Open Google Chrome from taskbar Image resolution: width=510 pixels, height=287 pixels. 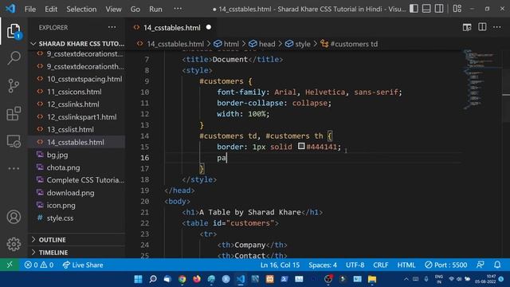[x=182, y=279]
